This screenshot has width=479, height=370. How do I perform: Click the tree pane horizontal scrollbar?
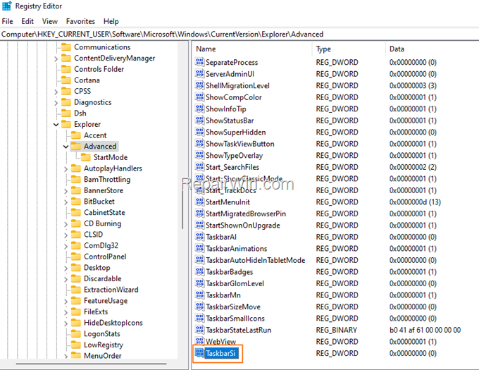coord(91,364)
